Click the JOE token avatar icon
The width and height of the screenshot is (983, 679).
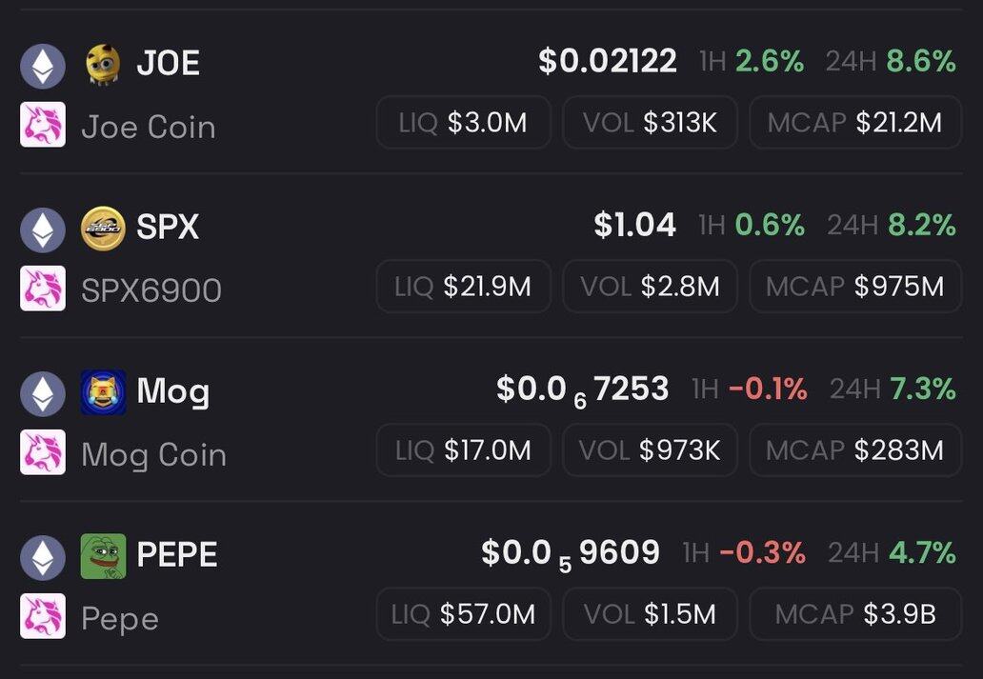103,65
